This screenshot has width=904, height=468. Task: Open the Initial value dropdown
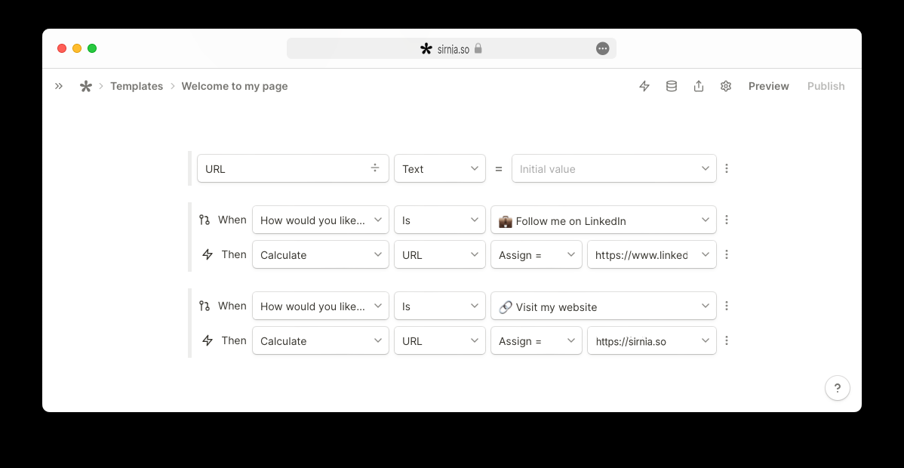(x=614, y=168)
